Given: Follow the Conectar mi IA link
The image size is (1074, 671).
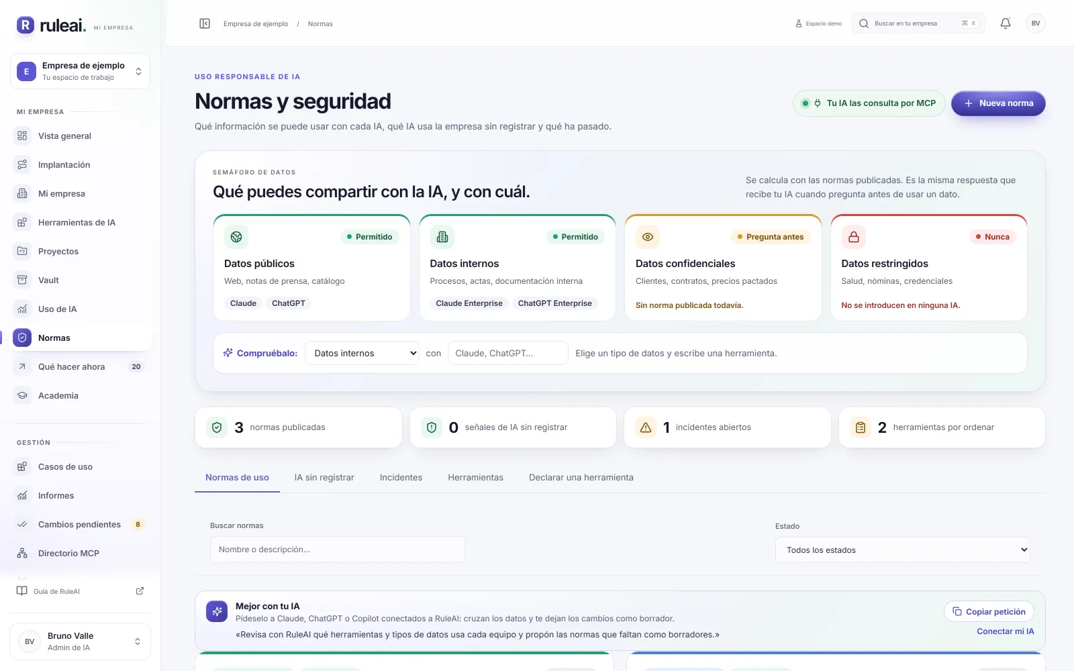Looking at the screenshot, I should [1005, 631].
